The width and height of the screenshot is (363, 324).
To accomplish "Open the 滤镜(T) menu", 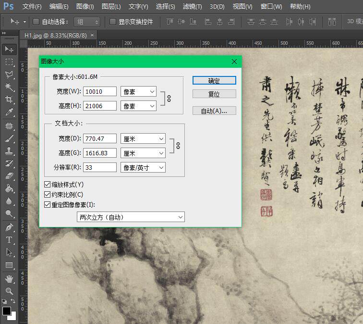I will click(x=193, y=6).
